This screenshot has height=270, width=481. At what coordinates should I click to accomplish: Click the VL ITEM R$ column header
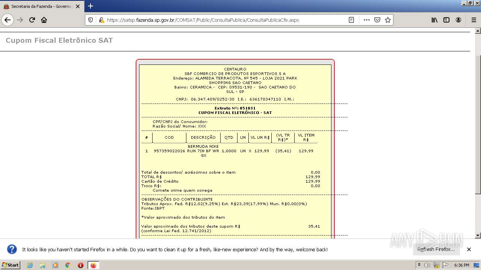(306, 138)
